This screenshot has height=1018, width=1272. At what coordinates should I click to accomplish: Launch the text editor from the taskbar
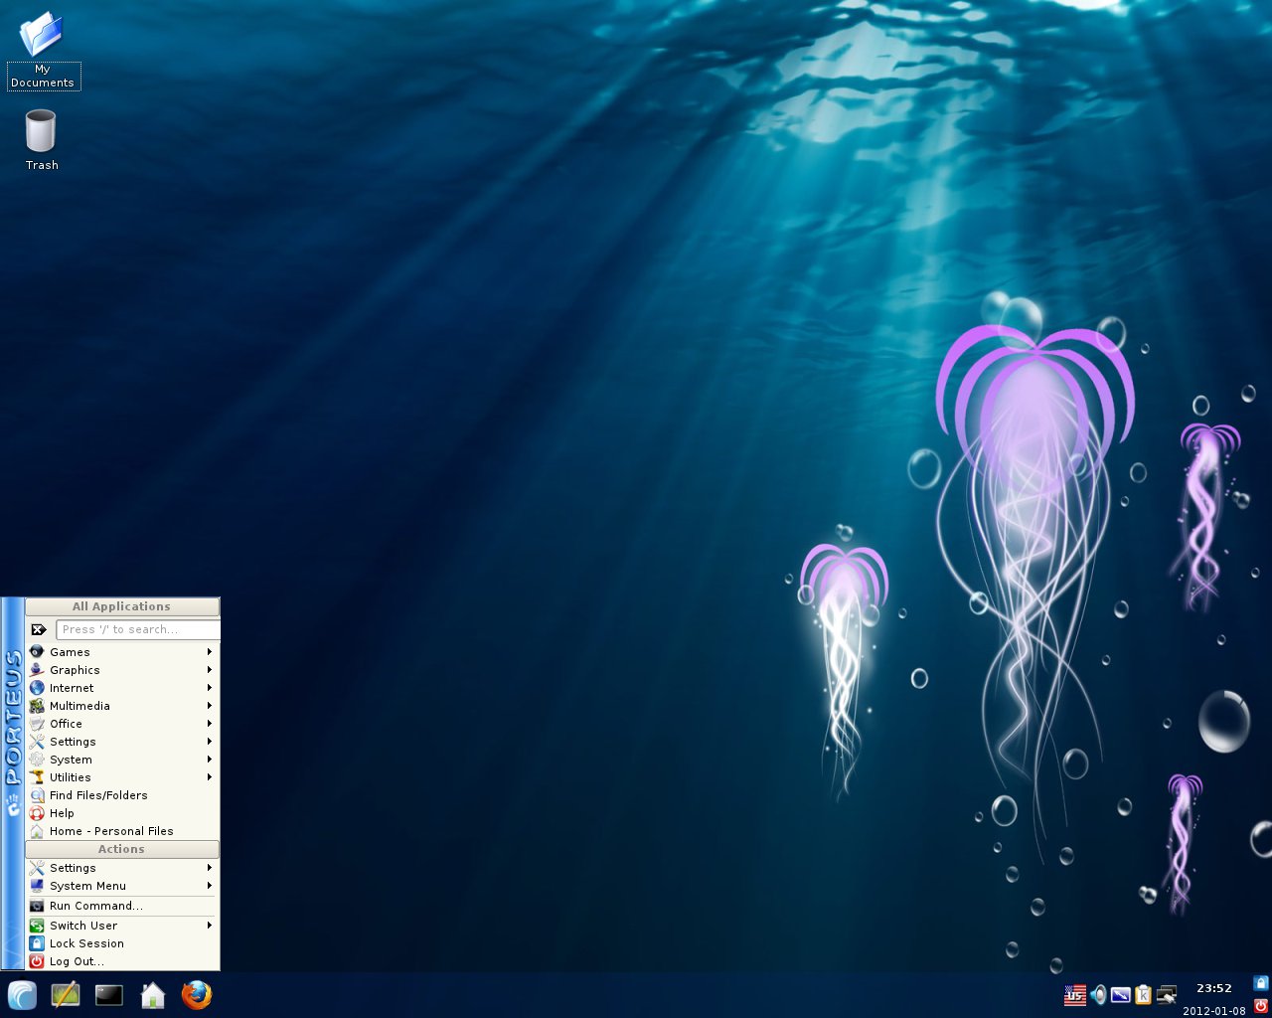pyautogui.click(x=66, y=995)
